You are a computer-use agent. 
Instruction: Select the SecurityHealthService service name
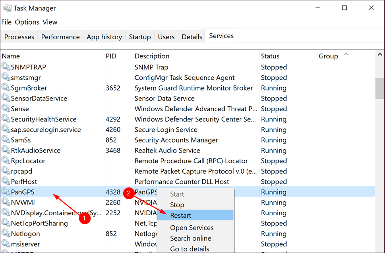tap(44, 119)
